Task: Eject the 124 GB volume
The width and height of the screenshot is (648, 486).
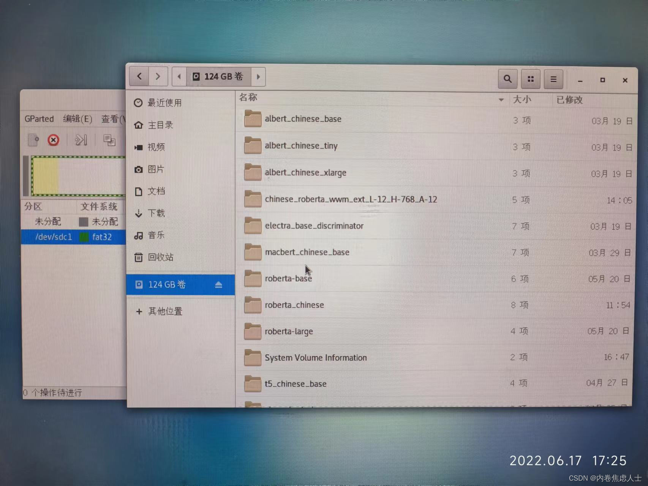Action: (x=218, y=285)
